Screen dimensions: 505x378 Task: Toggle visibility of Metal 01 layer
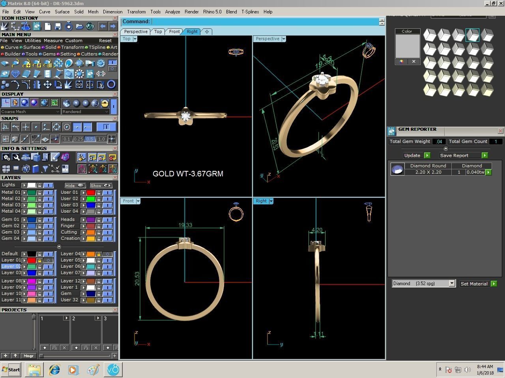click(48, 193)
